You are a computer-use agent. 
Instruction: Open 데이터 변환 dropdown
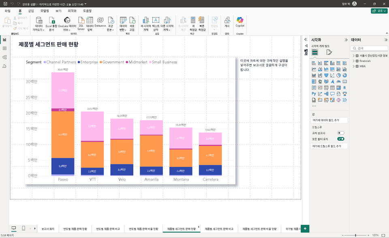[123, 24]
